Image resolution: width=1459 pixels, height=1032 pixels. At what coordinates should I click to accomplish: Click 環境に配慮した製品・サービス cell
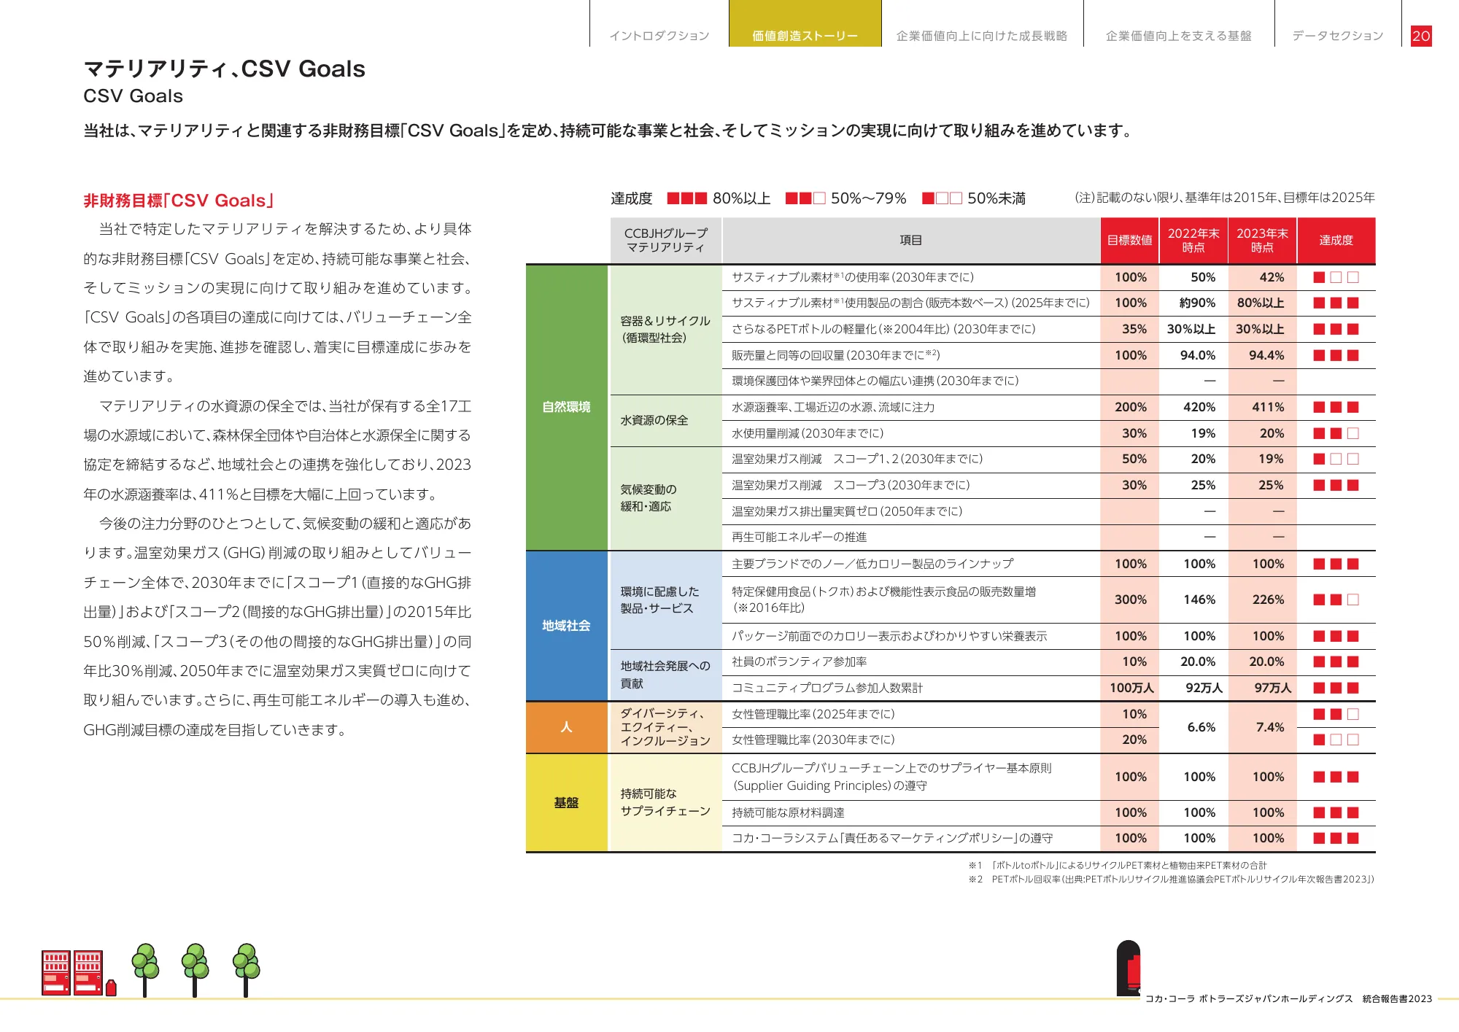[x=665, y=600]
